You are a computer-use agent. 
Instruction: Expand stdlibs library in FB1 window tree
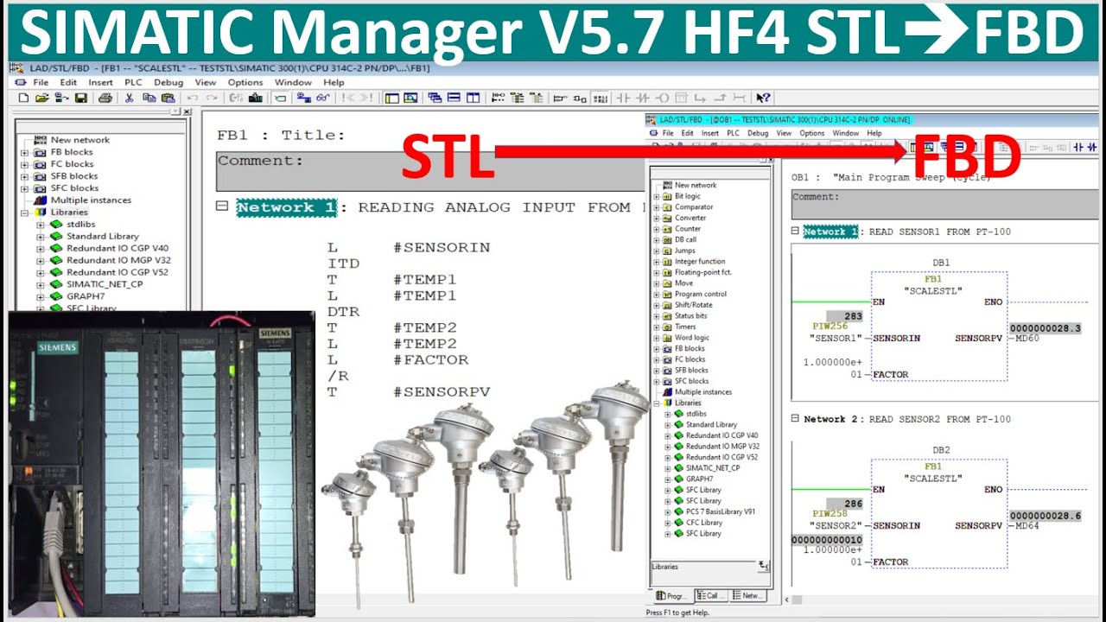pos(40,225)
